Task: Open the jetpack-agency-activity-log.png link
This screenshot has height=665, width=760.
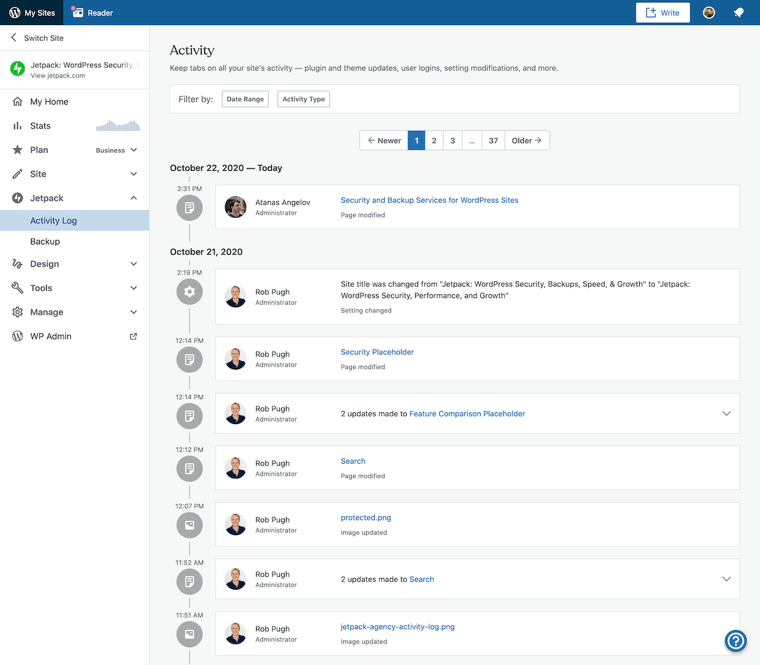Action: 398,626
